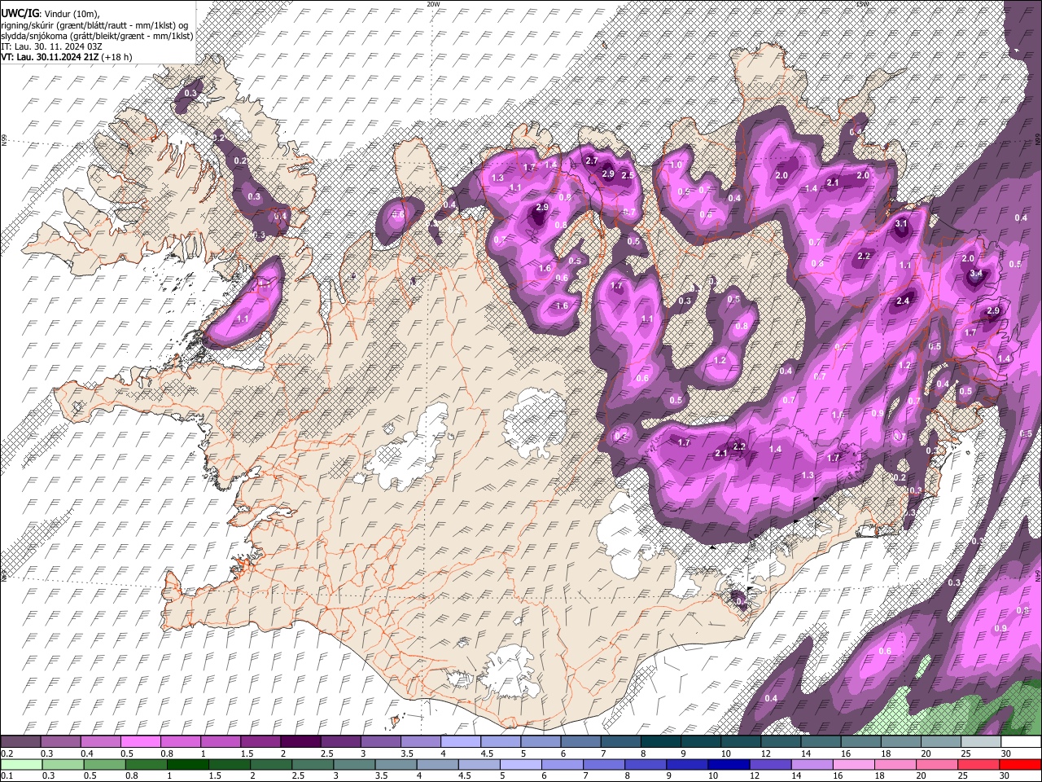The width and height of the screenshot is (1042, 782).
Task: Choose the light pink 16 lower legend swatch
Action: 854,765
